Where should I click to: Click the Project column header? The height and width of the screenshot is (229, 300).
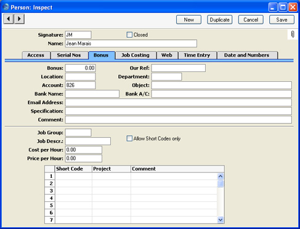tap(111, 169)
